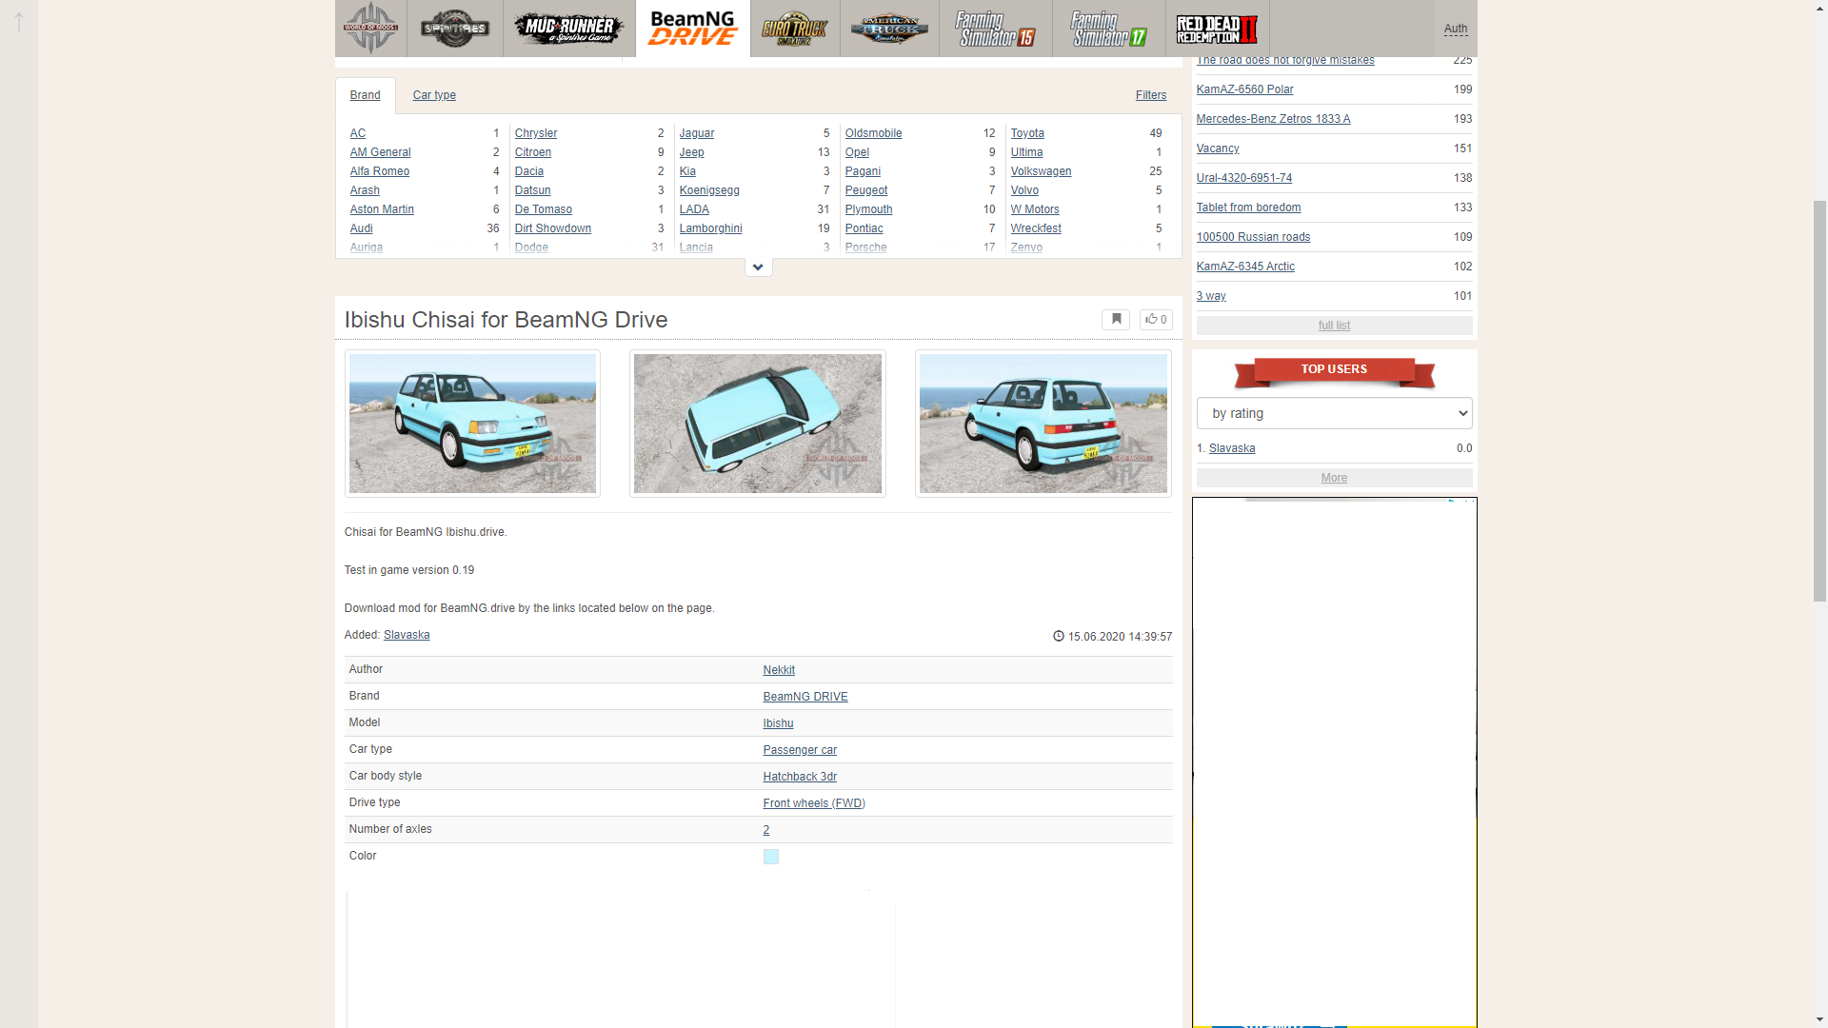Open the Filters link in brand panel

pos(1150,95)
